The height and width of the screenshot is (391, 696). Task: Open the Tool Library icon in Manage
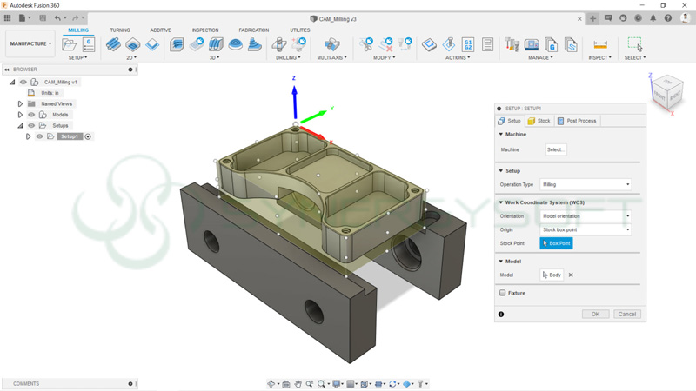[512, 44]
